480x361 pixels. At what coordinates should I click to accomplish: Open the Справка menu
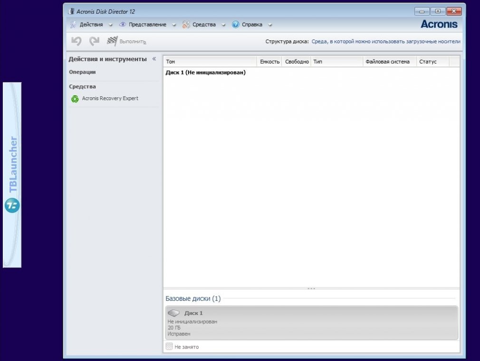pyautogui.click(x=252, y=25)
